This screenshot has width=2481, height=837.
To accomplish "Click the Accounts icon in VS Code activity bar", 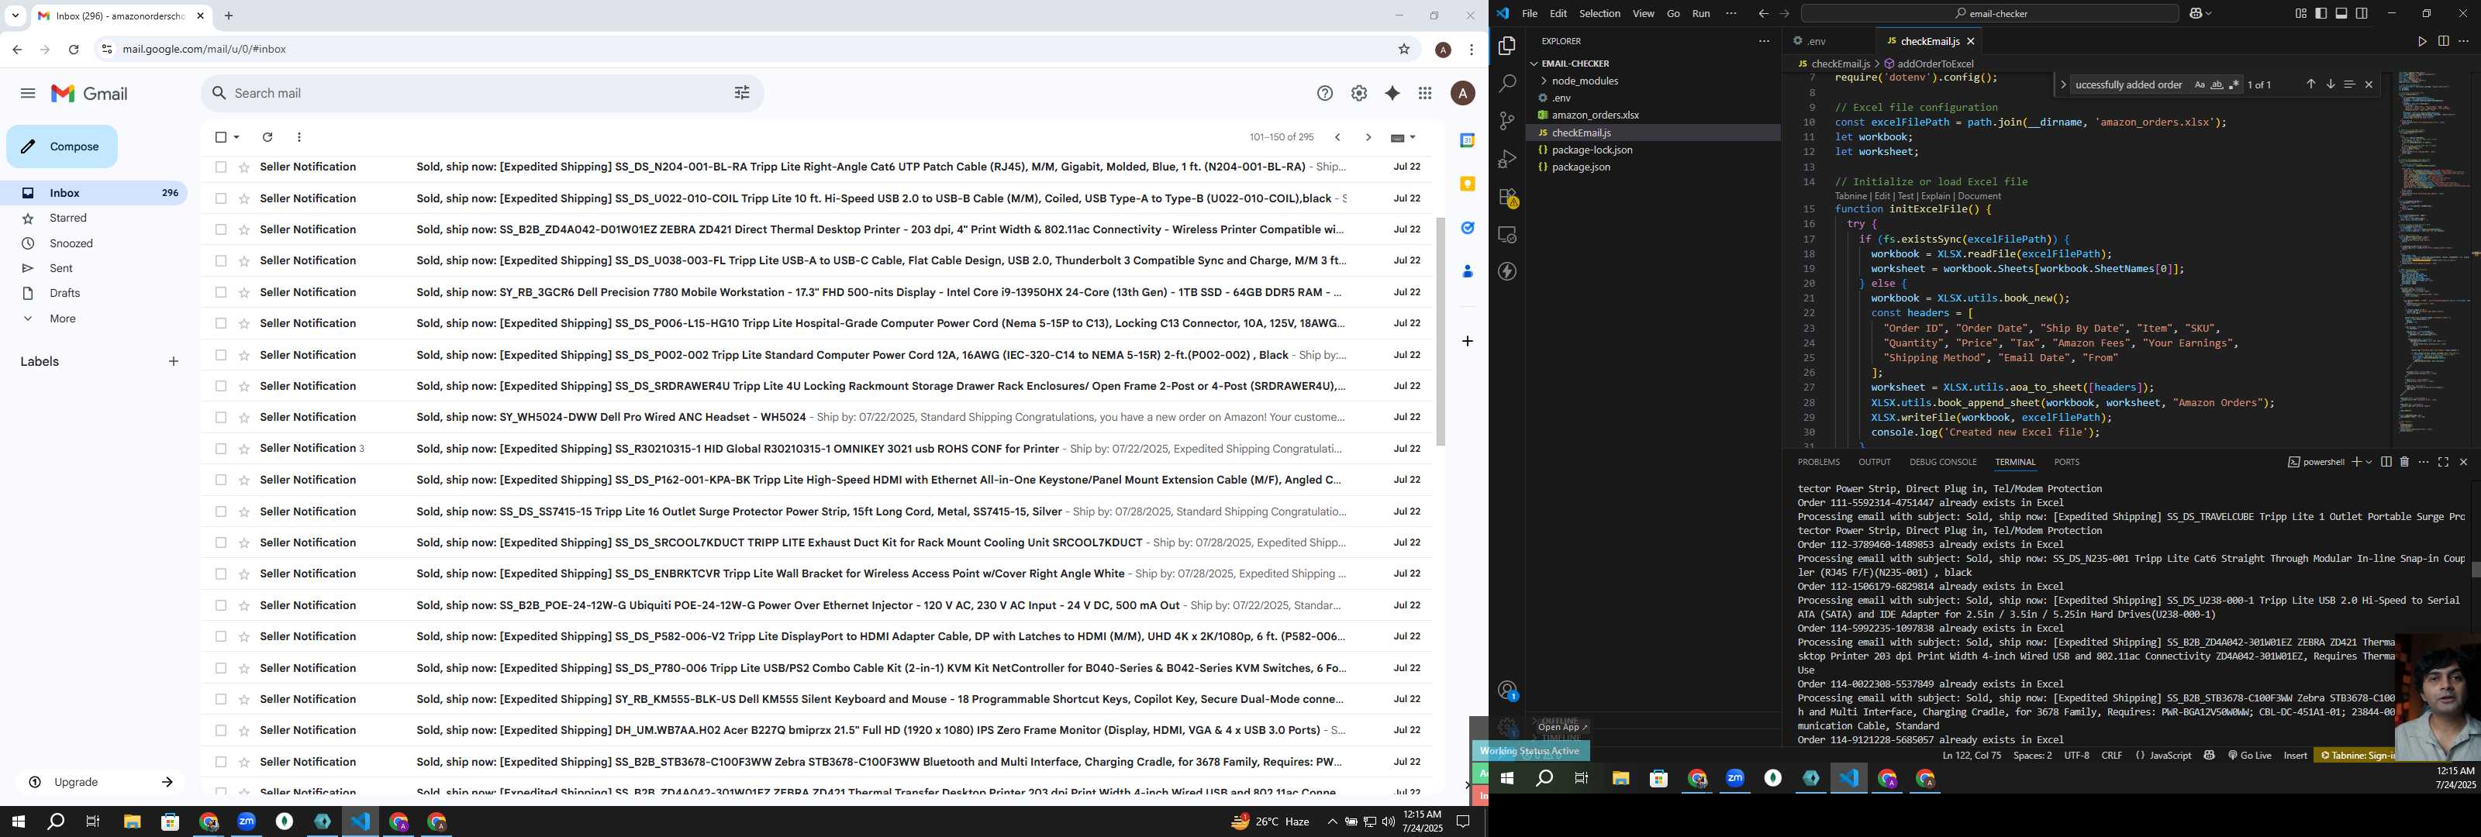I will (1507, 691).
